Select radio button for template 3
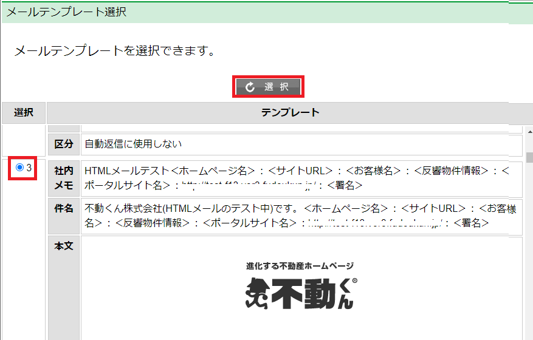The height and width of the screenshot is (340, 533). pos(19,167)
